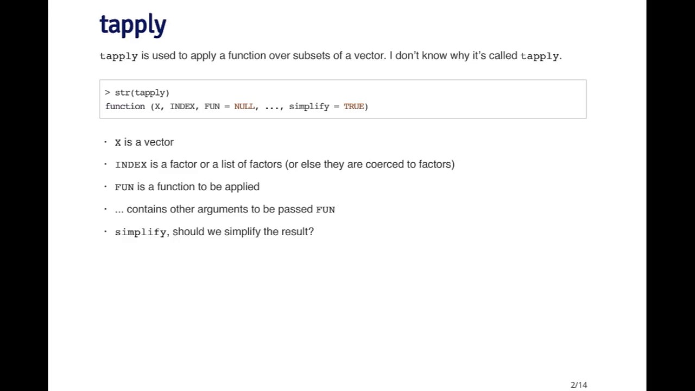Click the orange TRUE value in code
The width and height of the screenshot is (695, 391).
click(353, 106)
